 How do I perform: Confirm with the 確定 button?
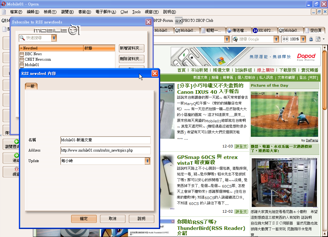coord(84,219)
